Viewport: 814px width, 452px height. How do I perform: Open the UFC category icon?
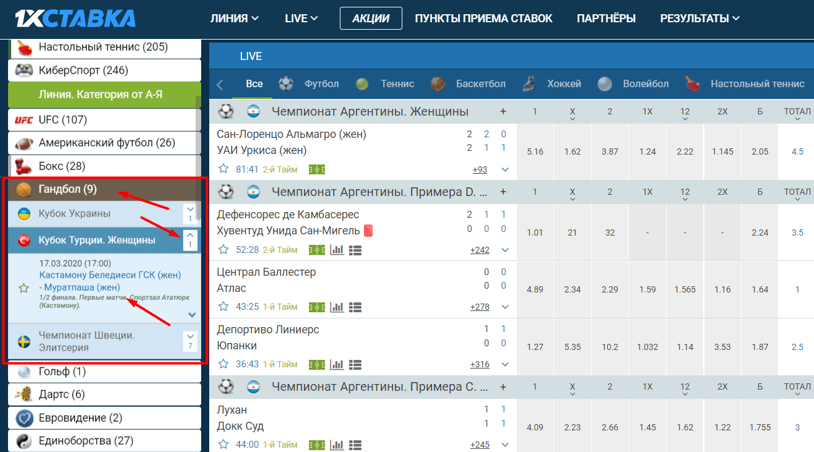tap(24, 119)
